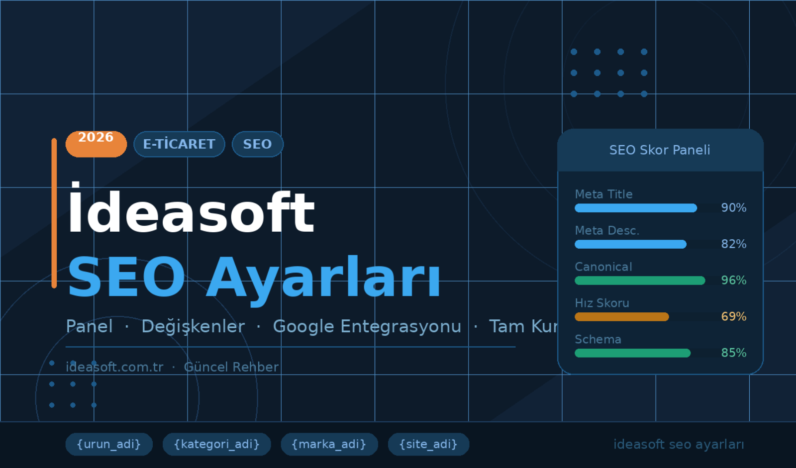796x468 pixels.
Task: Click the Schema progress bar
Action: click(x=632, y=353)
